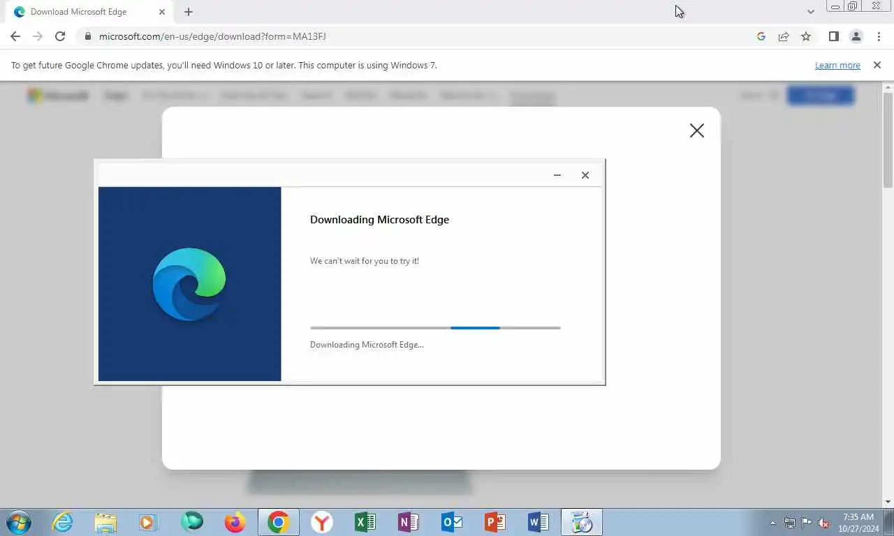
Task: Click the Edge logo in installer
Action: click(x=189, y=284)
